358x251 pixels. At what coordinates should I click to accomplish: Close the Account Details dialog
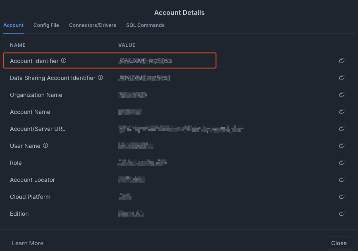pyautogui.click(x=339, y=243)
